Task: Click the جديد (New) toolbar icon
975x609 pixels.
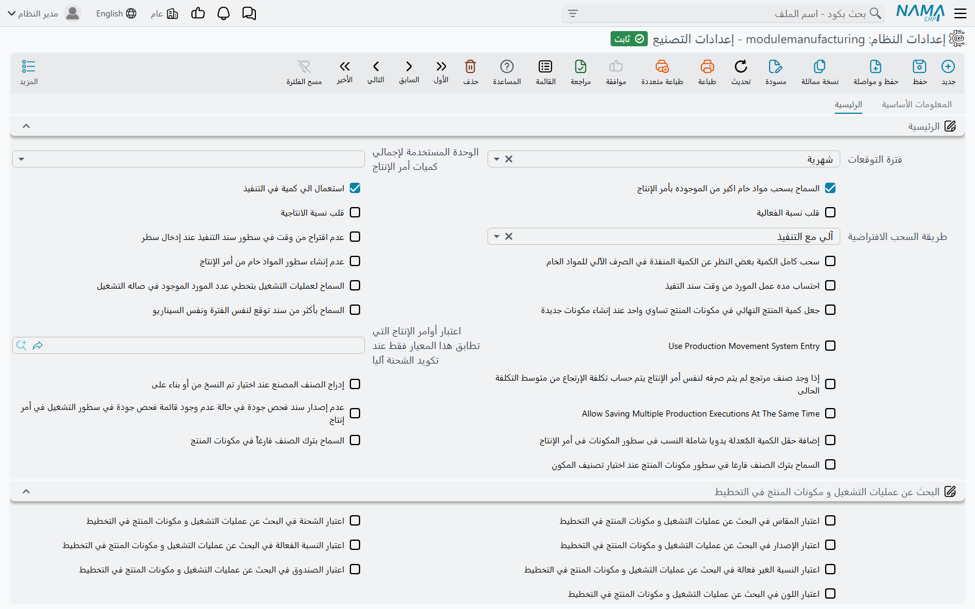Action: (x=948, y=66)
